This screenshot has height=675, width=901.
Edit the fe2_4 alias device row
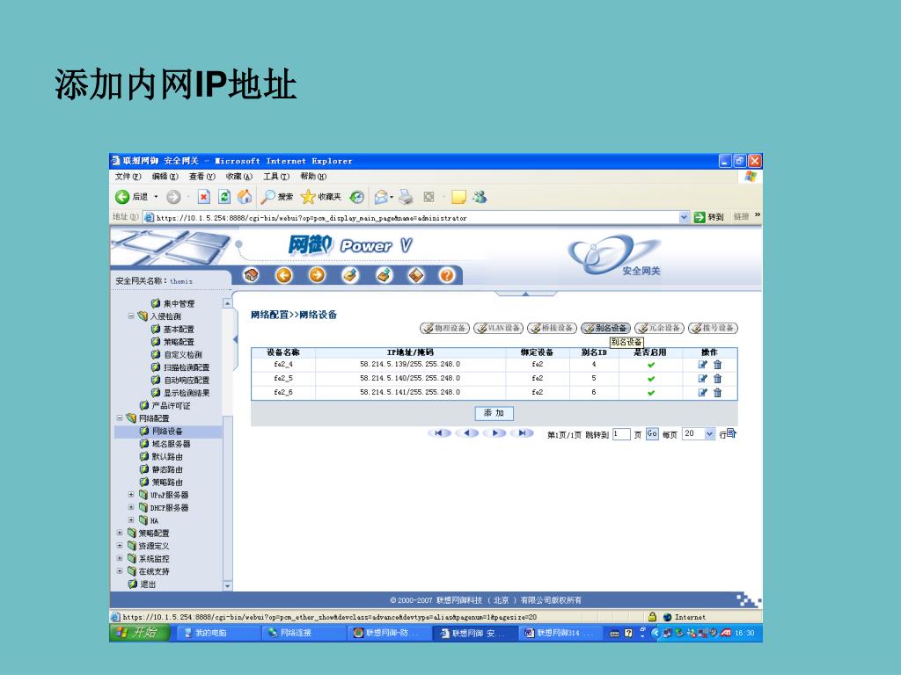702,365
